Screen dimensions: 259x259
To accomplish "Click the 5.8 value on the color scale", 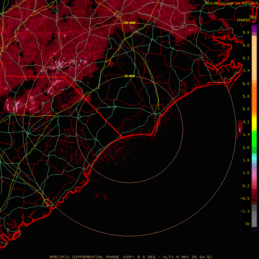I will pos(246,96).
